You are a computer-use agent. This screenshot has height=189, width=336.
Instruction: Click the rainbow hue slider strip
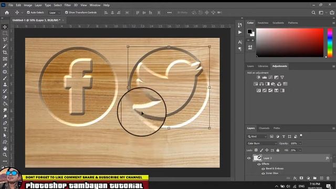click(x=330, y=43)
